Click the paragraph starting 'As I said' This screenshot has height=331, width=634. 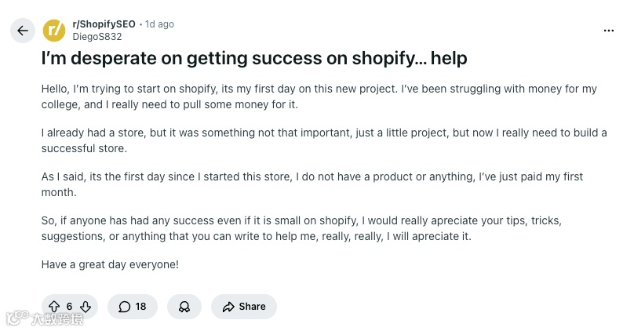click(x=312, y=184)
